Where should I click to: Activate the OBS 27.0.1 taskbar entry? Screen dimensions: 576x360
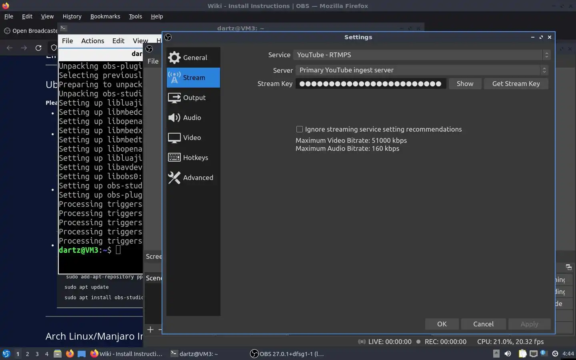click(287, 354)
